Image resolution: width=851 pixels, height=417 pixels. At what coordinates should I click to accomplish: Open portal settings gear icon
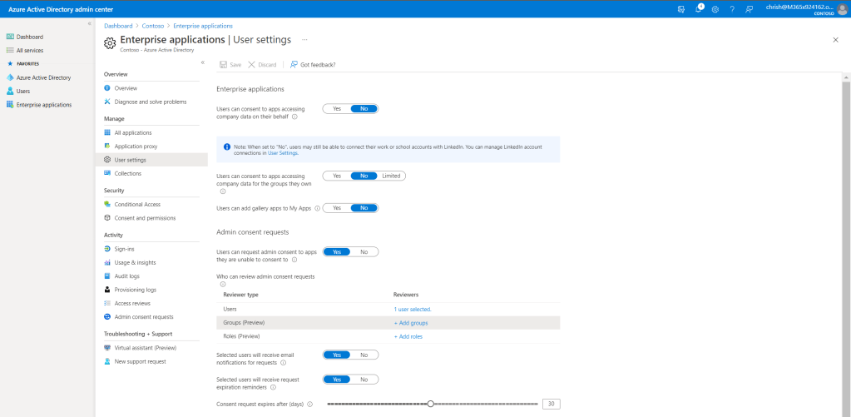point(715,8)
